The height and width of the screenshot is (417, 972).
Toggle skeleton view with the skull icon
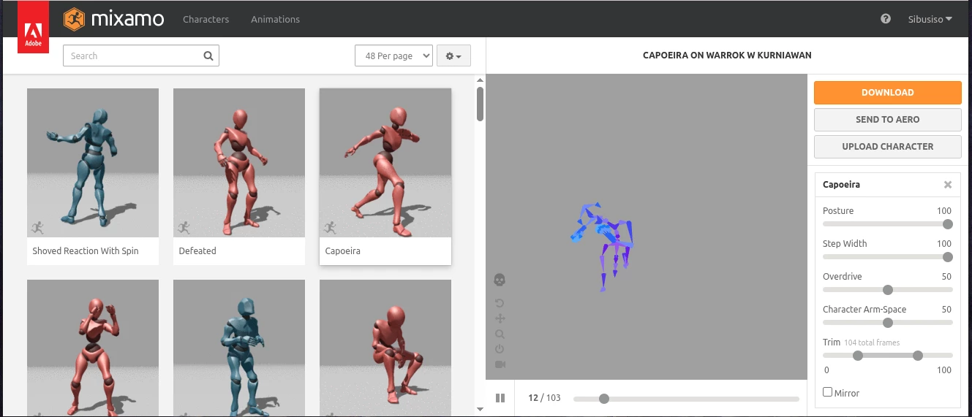(500, 280)
